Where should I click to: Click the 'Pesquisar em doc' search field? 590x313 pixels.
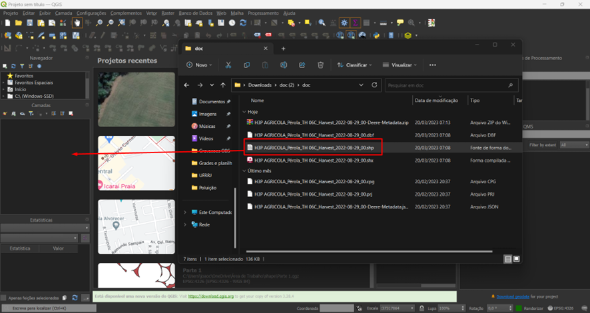(x=451, y=85)
